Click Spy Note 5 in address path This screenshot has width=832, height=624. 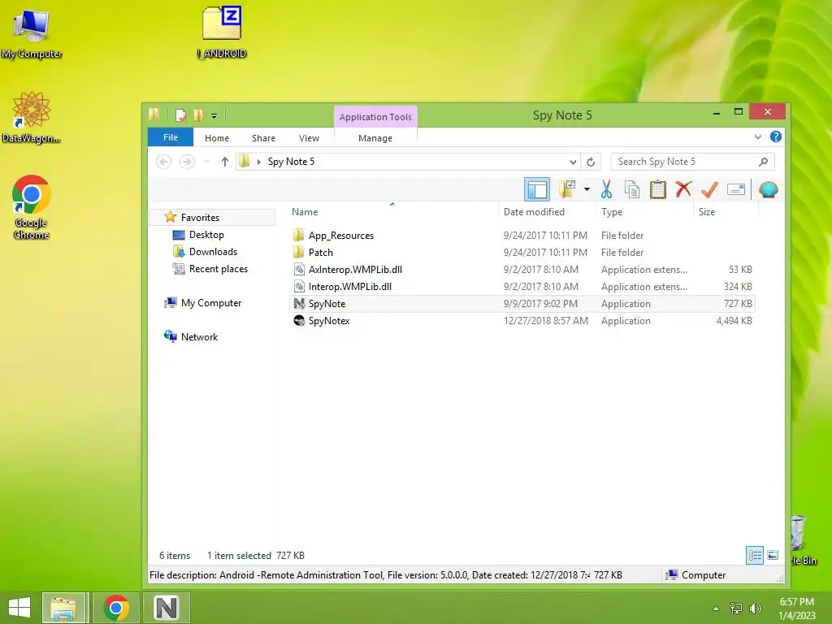tap(291, 162)
